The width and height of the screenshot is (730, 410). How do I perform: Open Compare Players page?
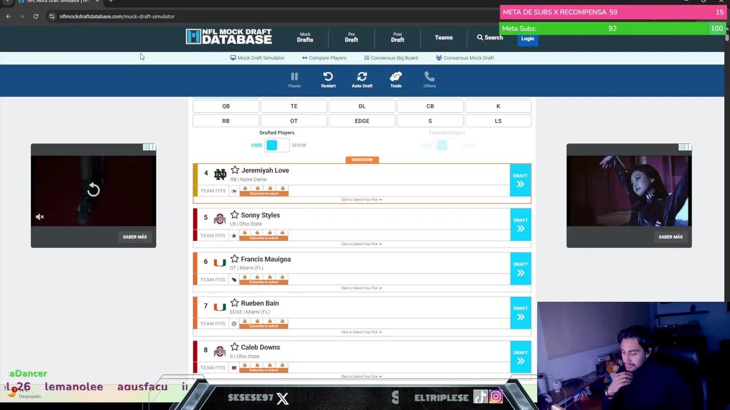pos(324,58)
